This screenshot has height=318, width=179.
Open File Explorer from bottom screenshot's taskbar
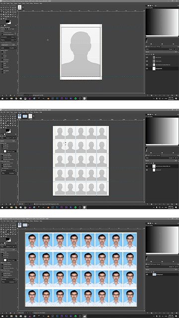(x=11, y=316)
